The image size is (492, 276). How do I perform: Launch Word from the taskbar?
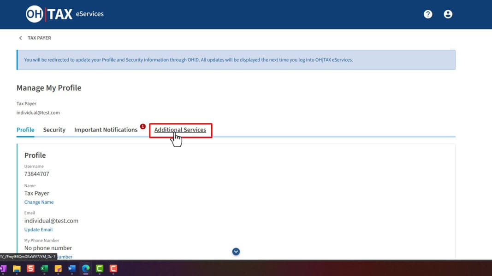point(72,269)
